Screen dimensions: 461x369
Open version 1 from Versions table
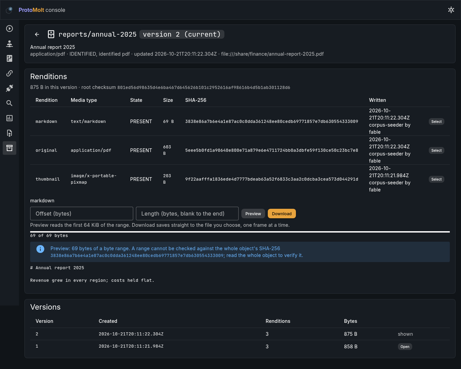(405, 347)
